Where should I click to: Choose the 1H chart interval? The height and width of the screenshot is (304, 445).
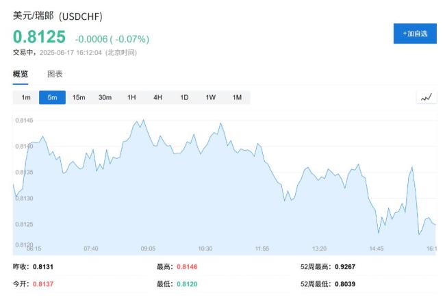[131, 97]
